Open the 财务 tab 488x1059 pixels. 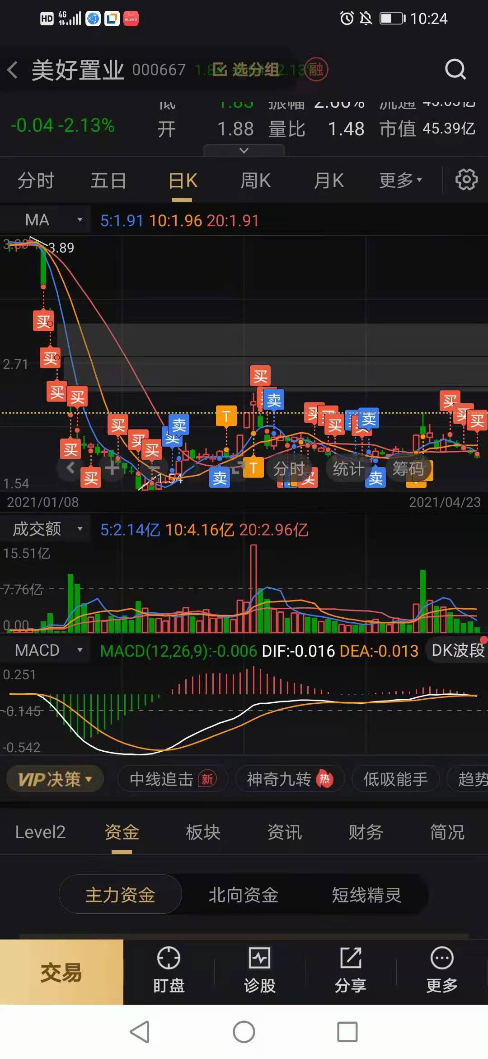(366, 832)
